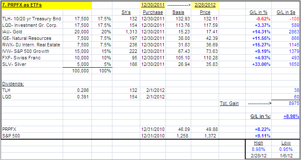The image size is (301, 160).
Task: Click the IAU Gold allocation 20,000 cell
Action: tap(77, 32)
